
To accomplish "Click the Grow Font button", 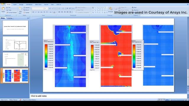I will tap(50, 9).
